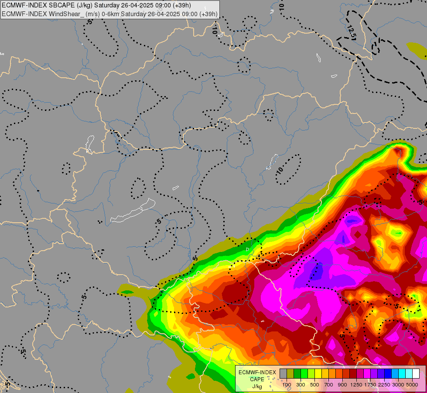Click the white swatch in the CAPE legend

(417, 374)
